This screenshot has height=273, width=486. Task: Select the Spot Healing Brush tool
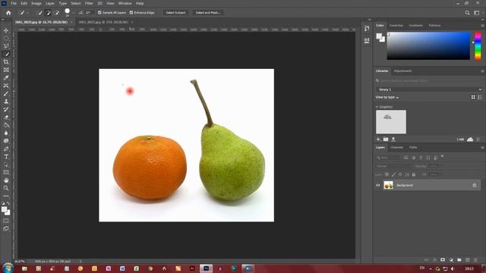click(x=6, y=86)
